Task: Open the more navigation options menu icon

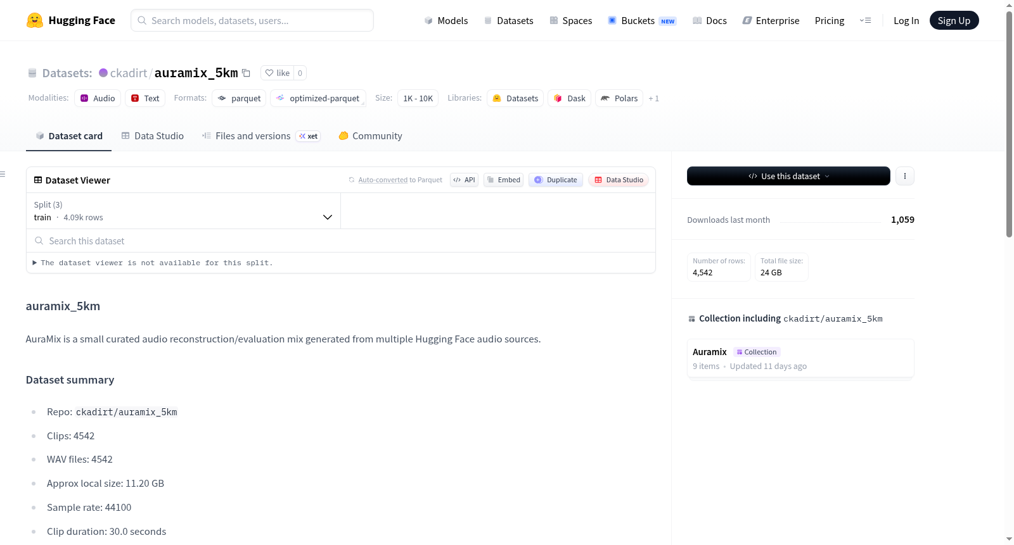Action: tap(865, 20)
